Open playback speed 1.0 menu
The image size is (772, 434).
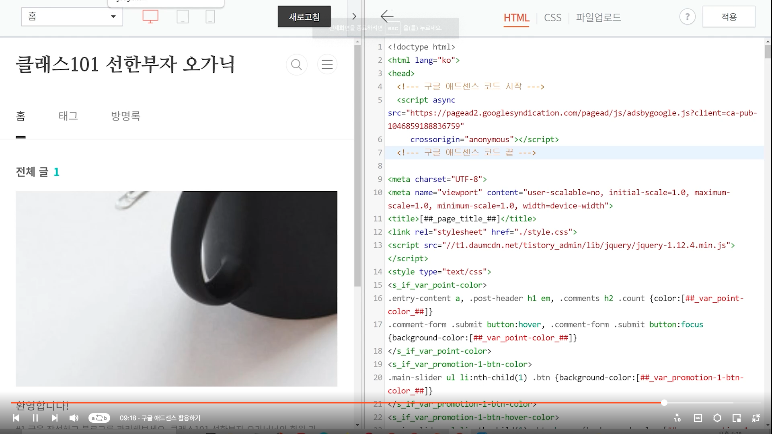coord(677,418)
